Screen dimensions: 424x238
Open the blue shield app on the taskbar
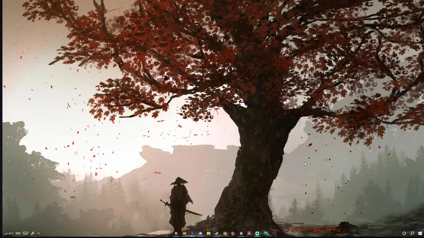pyautogui.click(x=192, y=233)
